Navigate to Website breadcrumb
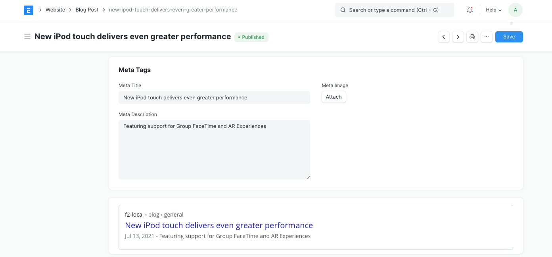This screenshot has height=257, width=552. [x=55, y=10]
